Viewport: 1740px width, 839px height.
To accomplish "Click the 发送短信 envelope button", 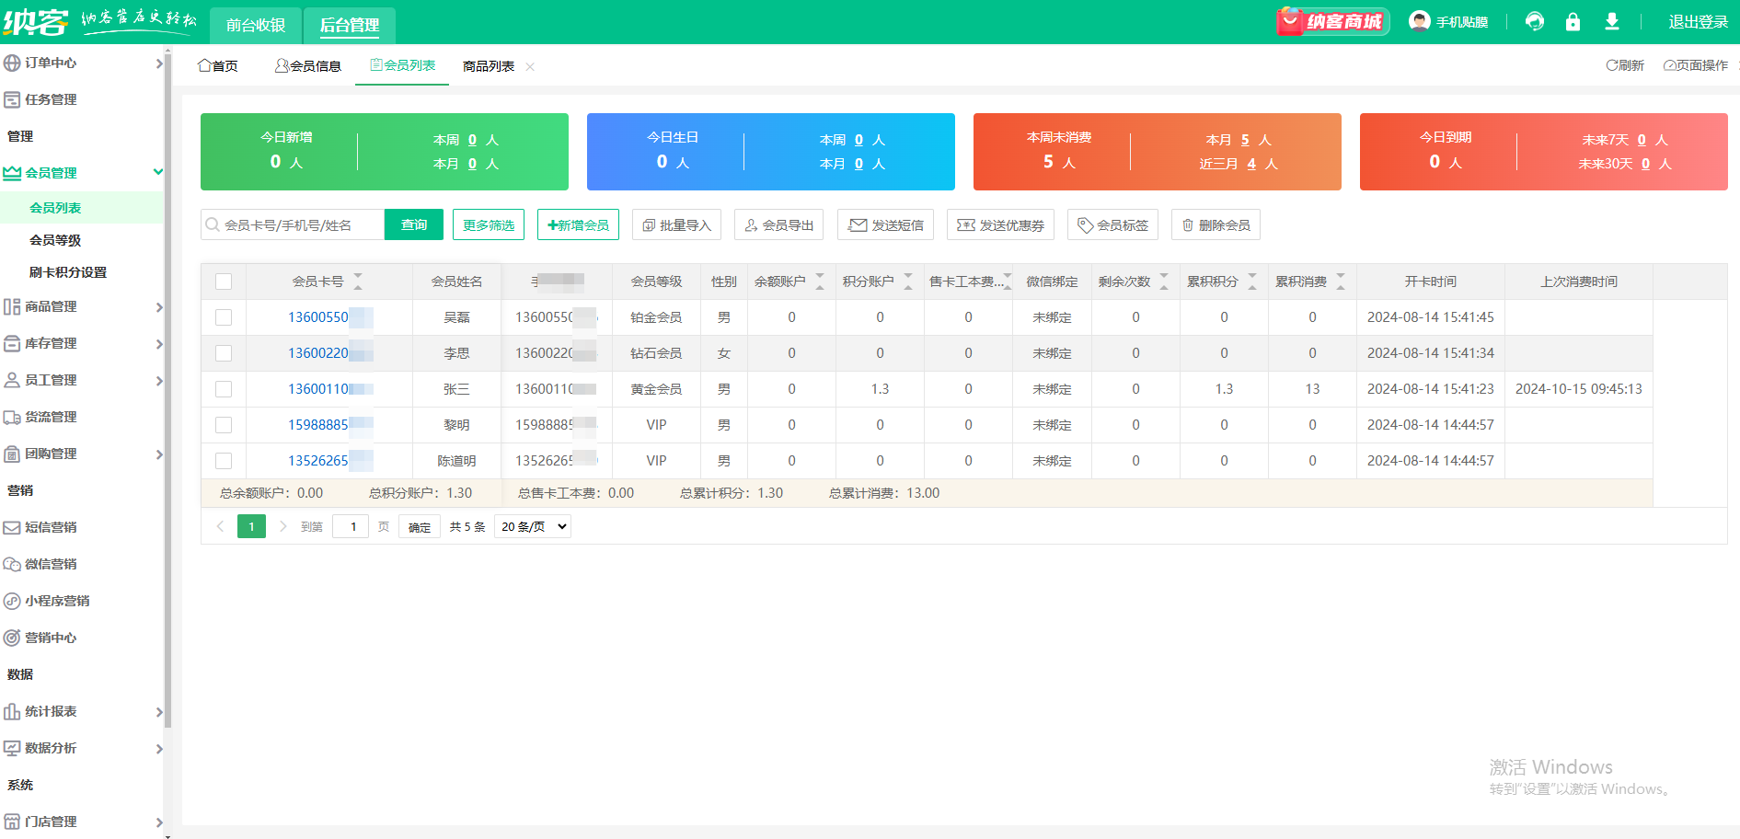I will pyautogui.click(x=885, y=225).
